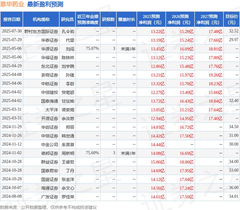This screenshot has width=240, height=210.
Task: Select institution 中信证券
Action: 50,136
